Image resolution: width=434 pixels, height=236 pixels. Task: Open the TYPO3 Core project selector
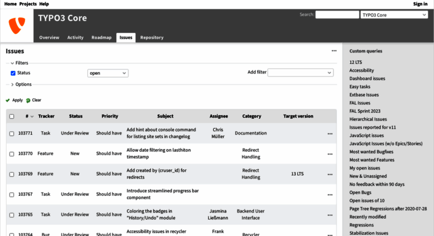pos(394,15)
